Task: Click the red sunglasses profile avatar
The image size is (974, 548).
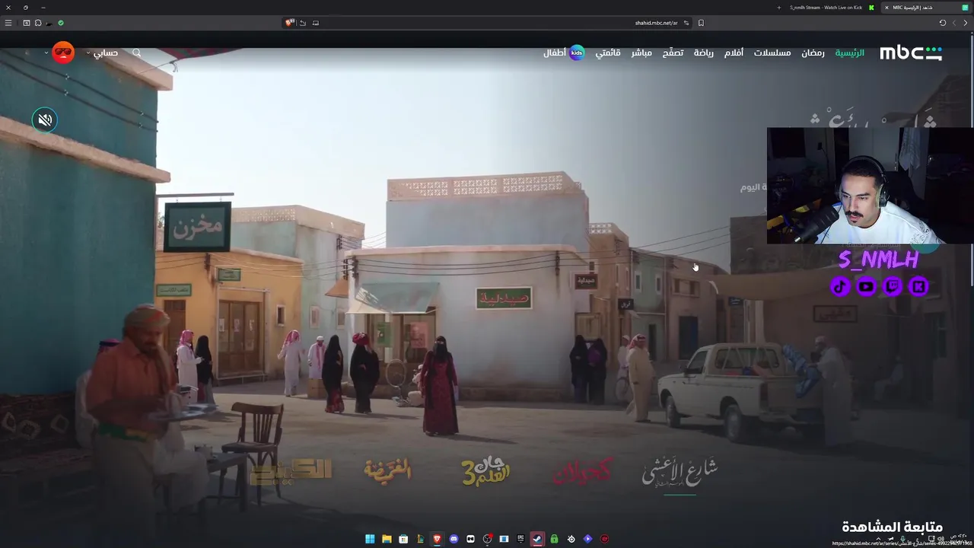Action: pyautogui.click(x=63, y=53)
